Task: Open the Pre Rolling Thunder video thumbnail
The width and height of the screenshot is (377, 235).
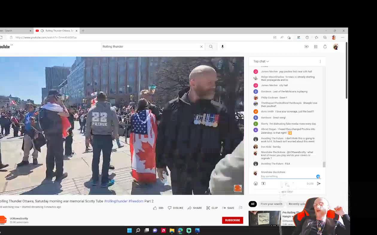Action: coord(264,218)
